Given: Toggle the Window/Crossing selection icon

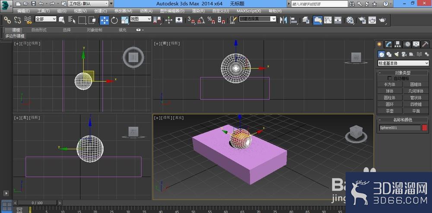Looking at the screenshot, I should tap(92, 20).
